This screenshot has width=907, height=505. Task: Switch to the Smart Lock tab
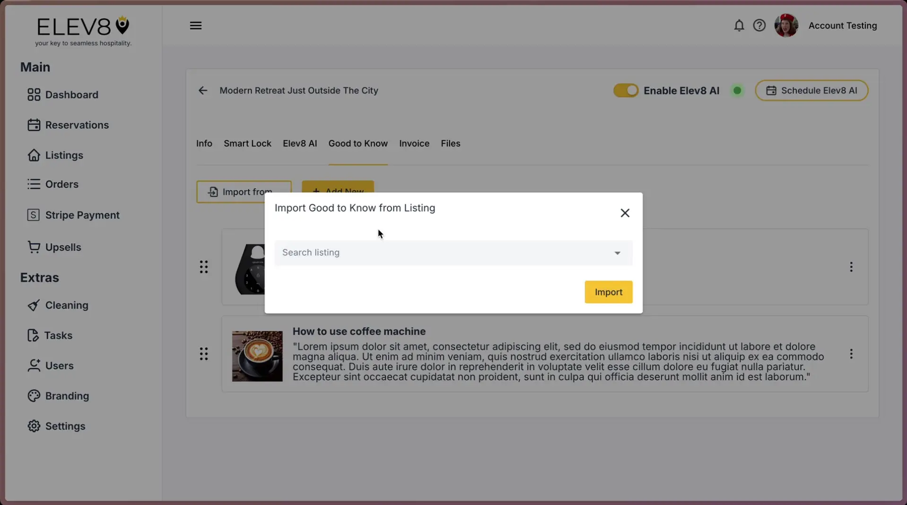247,143
